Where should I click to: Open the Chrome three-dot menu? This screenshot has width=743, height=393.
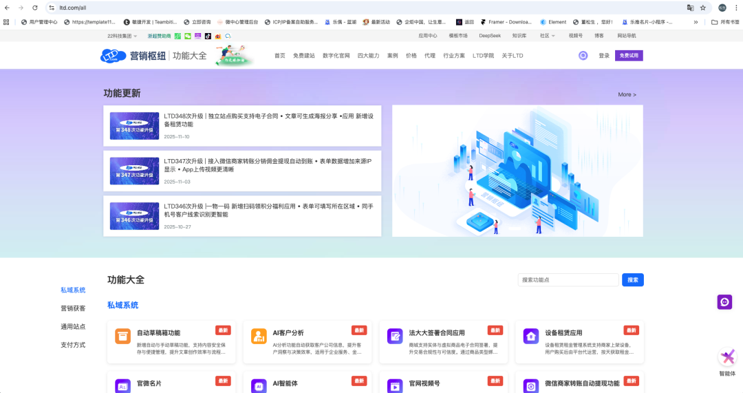tap(736, 8)
